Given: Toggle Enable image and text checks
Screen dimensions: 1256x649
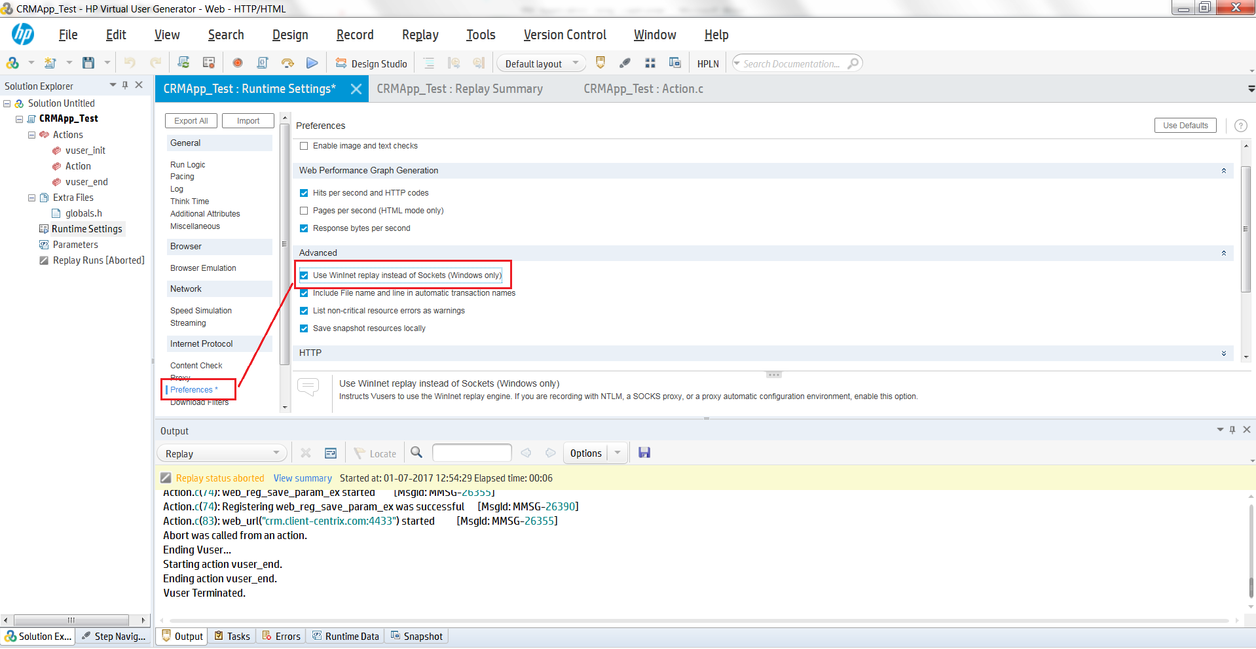Looking at the screenshot, I should click(304, 146).
